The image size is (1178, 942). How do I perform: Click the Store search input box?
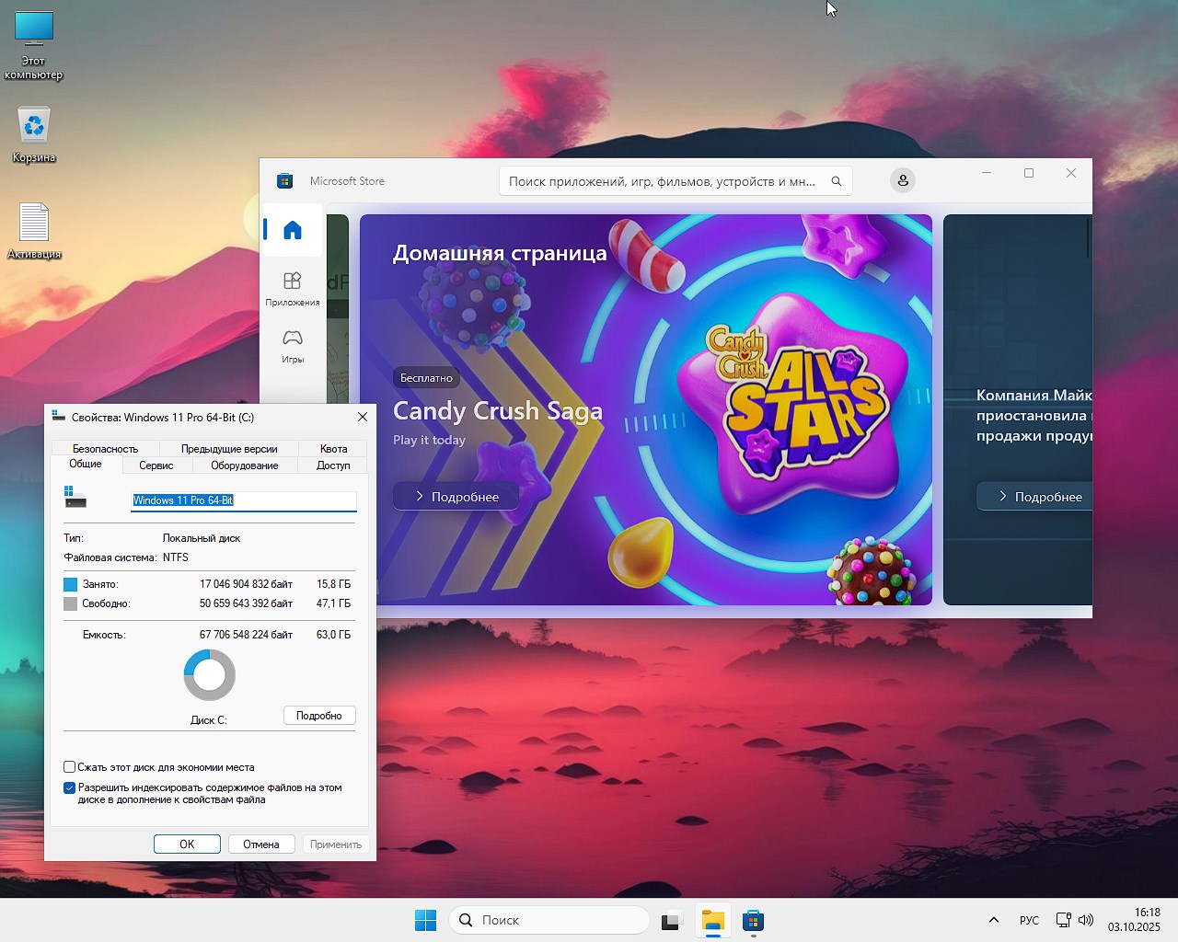(x=663, y=181)
